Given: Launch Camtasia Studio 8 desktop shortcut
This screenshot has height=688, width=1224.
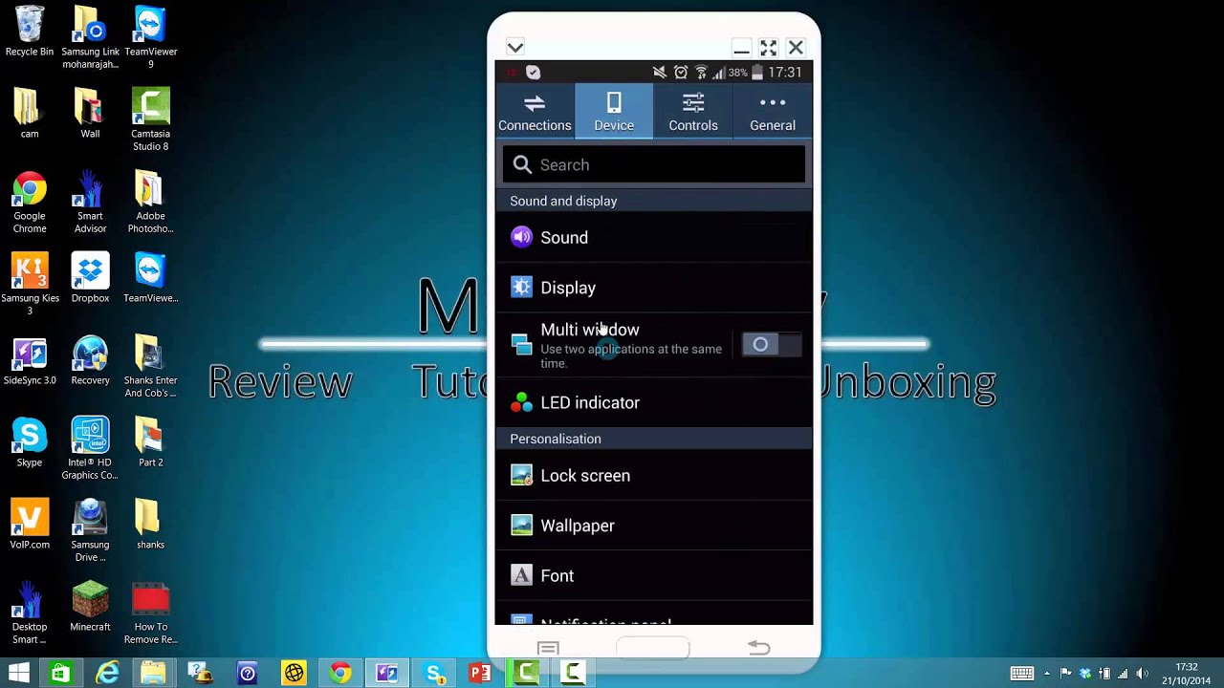Looking at the screenshot, I should click(x=150, y=119).
